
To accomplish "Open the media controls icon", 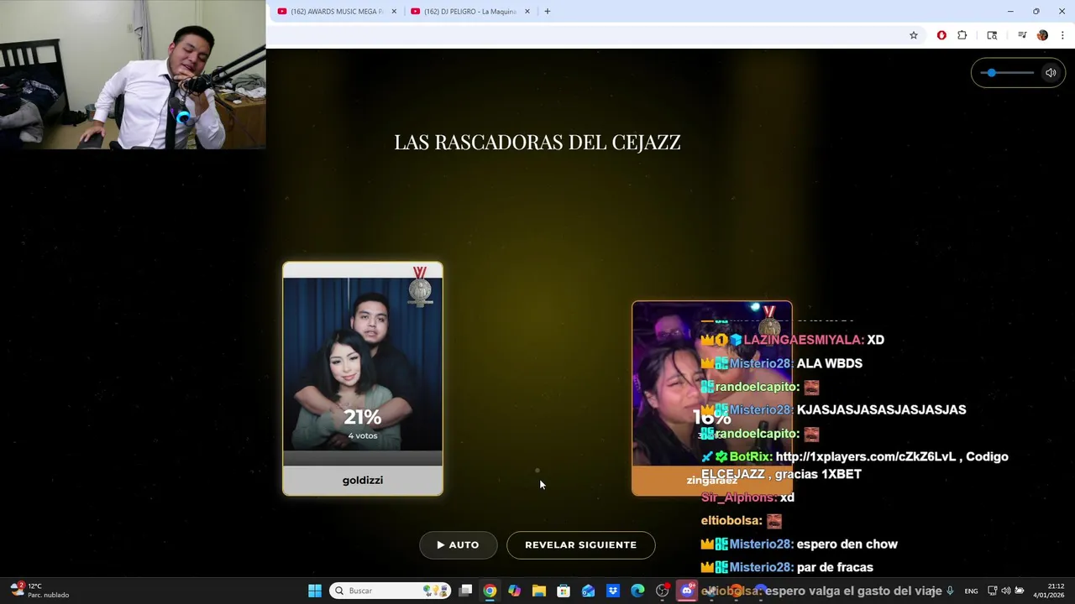I will click(x=1022, y=35).
